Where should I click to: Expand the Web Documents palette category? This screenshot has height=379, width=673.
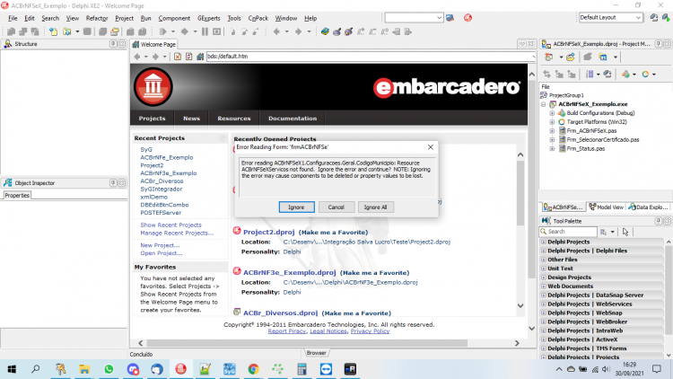point(544,286)
